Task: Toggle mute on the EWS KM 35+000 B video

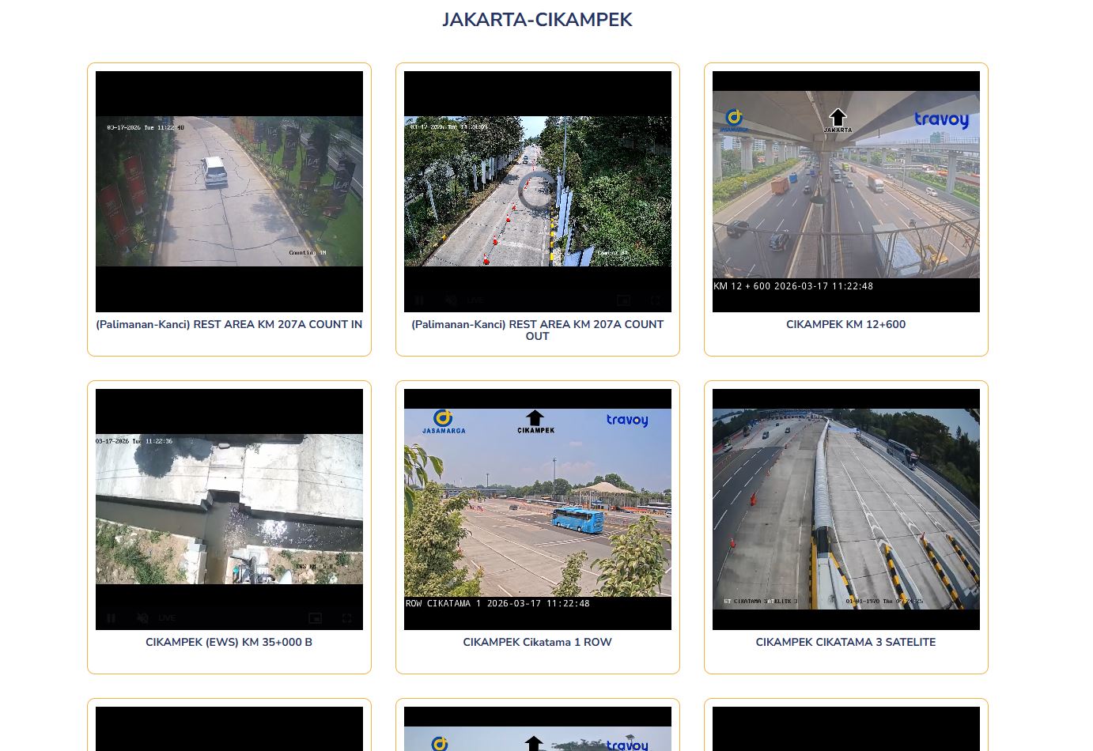Action: (142, 618)
